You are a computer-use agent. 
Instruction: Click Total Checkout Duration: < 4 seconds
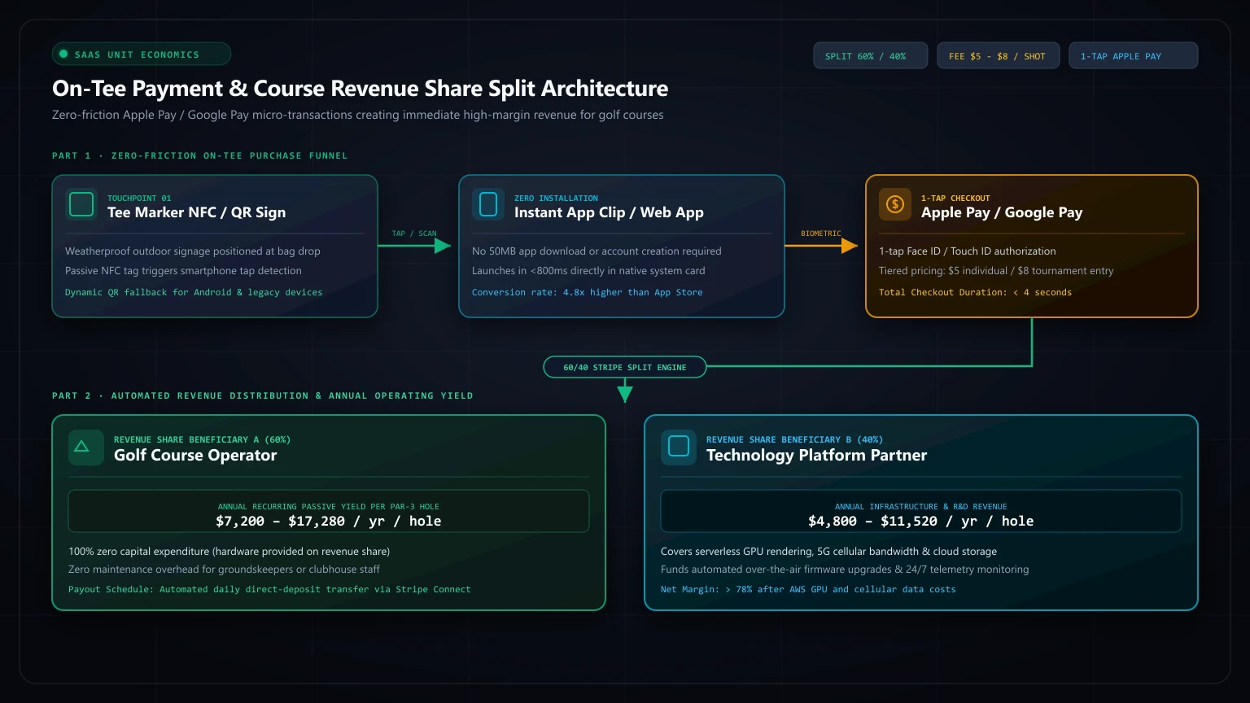(x=975, y=292)
